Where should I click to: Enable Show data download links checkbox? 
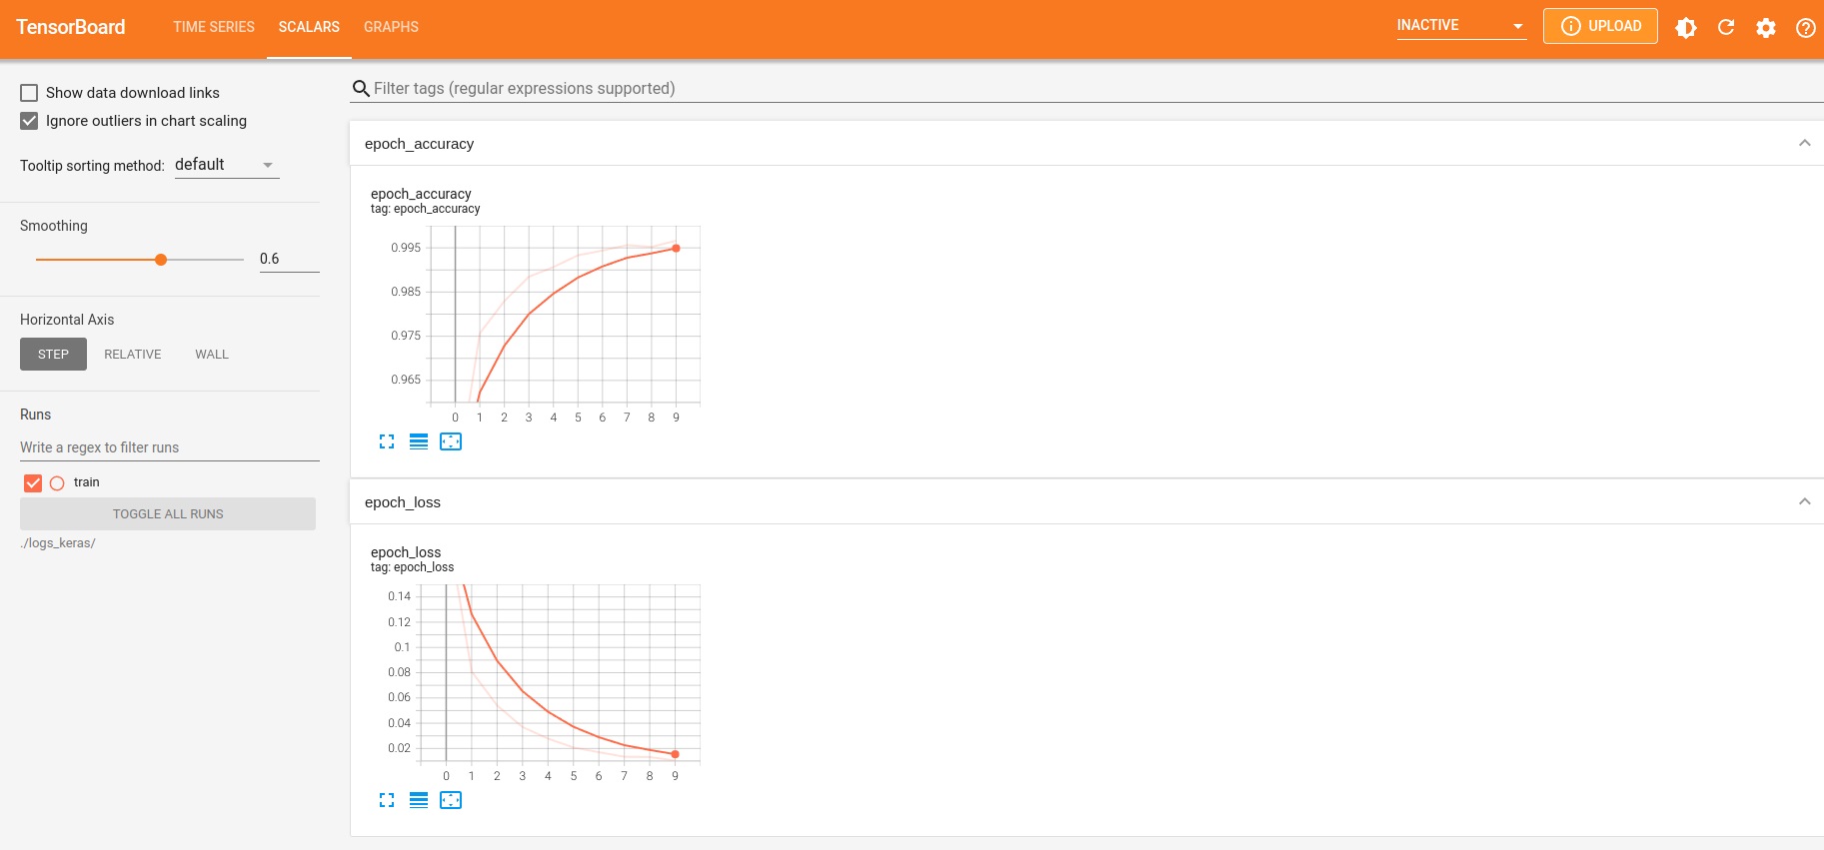point(29,93)
